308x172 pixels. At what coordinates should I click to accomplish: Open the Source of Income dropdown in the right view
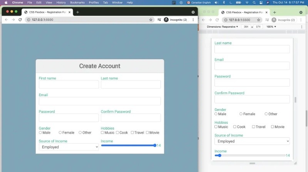coord(252,141)
